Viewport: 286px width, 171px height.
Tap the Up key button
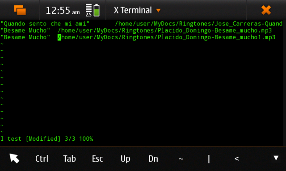pyautogui.click(x=125, y=159)
